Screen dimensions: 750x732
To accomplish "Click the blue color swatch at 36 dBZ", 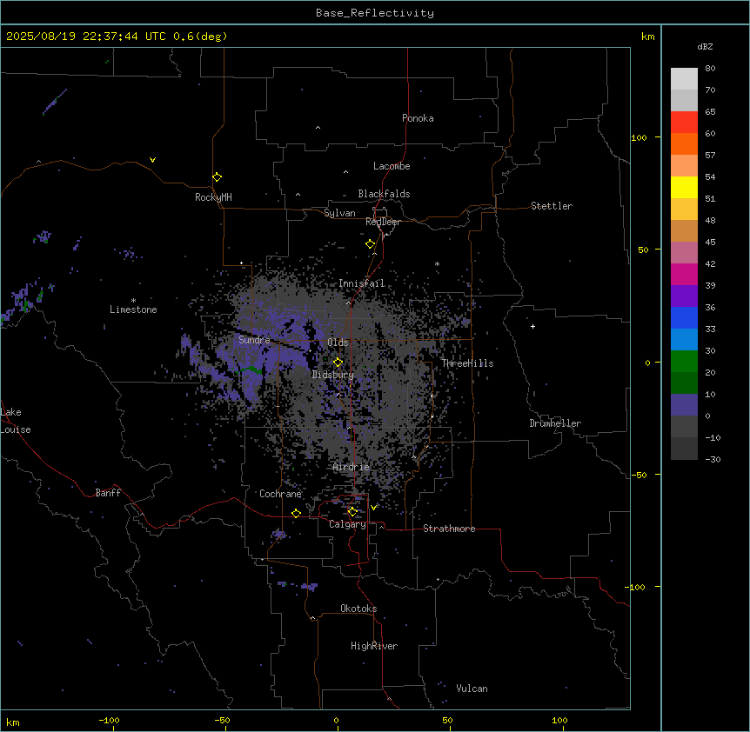I will point(684,317).
